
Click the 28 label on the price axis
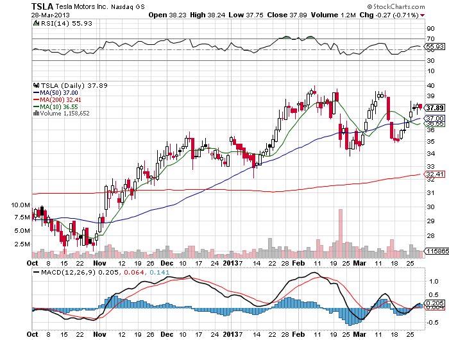(x=430, y=235)
